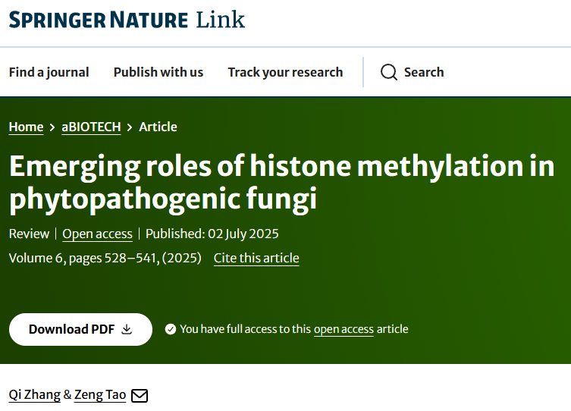Open the Find a journal menu
This screenshot has width=571, height=411.
(x=49, y=72)
